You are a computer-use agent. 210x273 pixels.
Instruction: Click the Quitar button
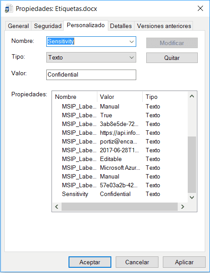click(x=172, y=58)
